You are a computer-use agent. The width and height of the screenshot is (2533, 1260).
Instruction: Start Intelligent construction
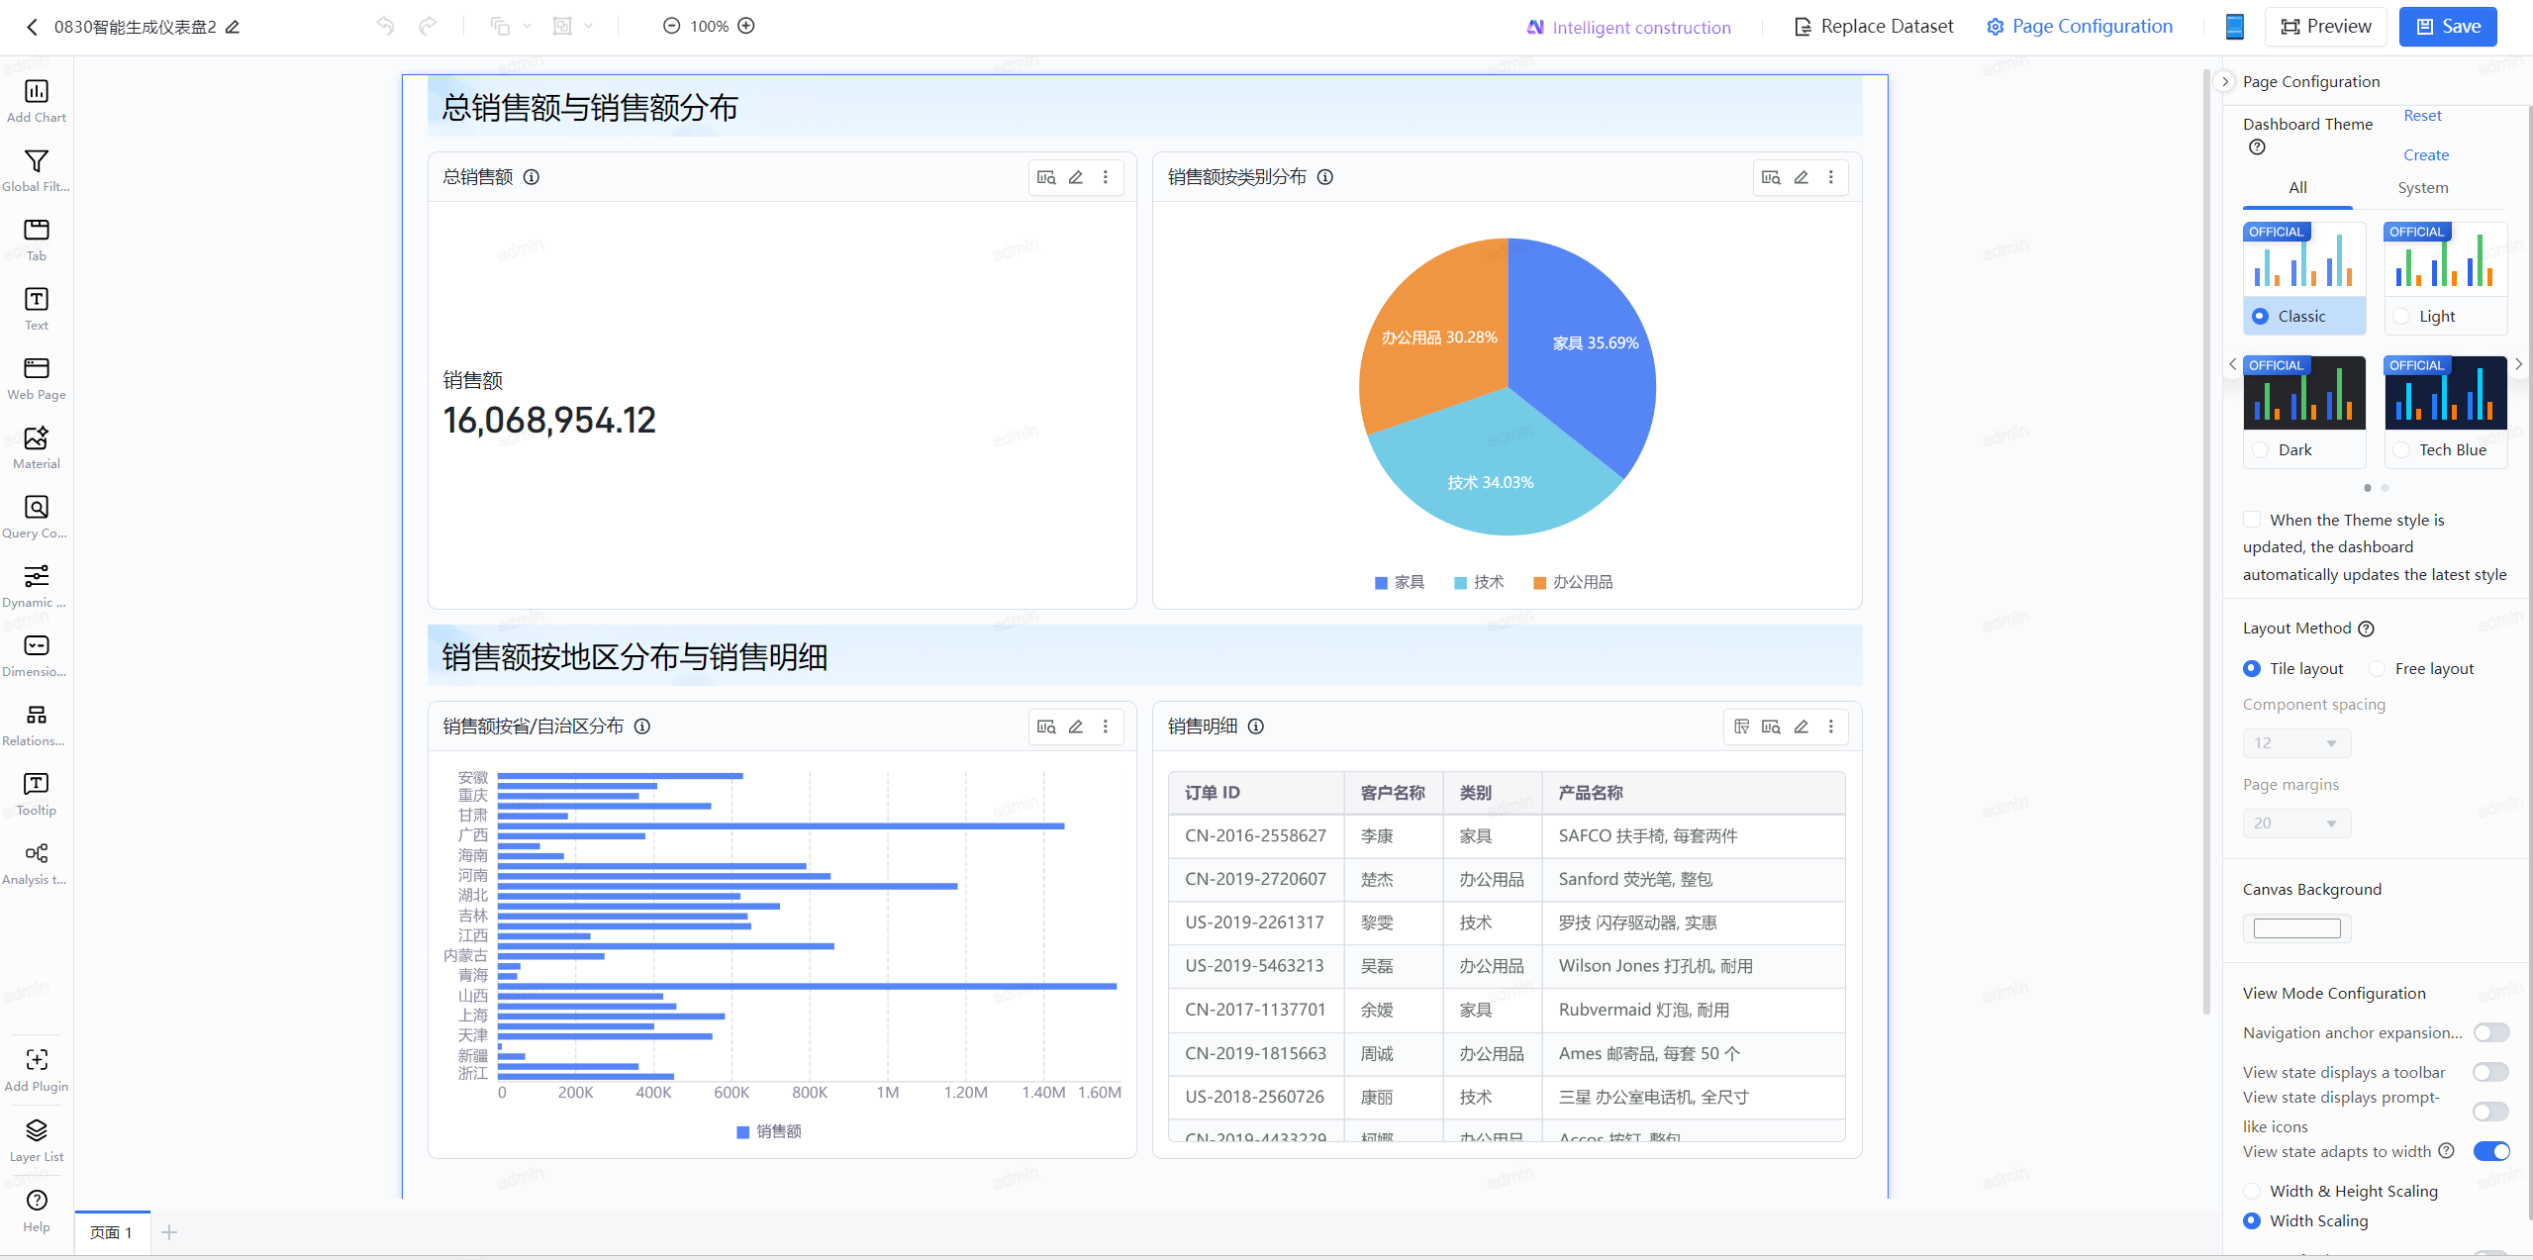tap(1628, 28)
